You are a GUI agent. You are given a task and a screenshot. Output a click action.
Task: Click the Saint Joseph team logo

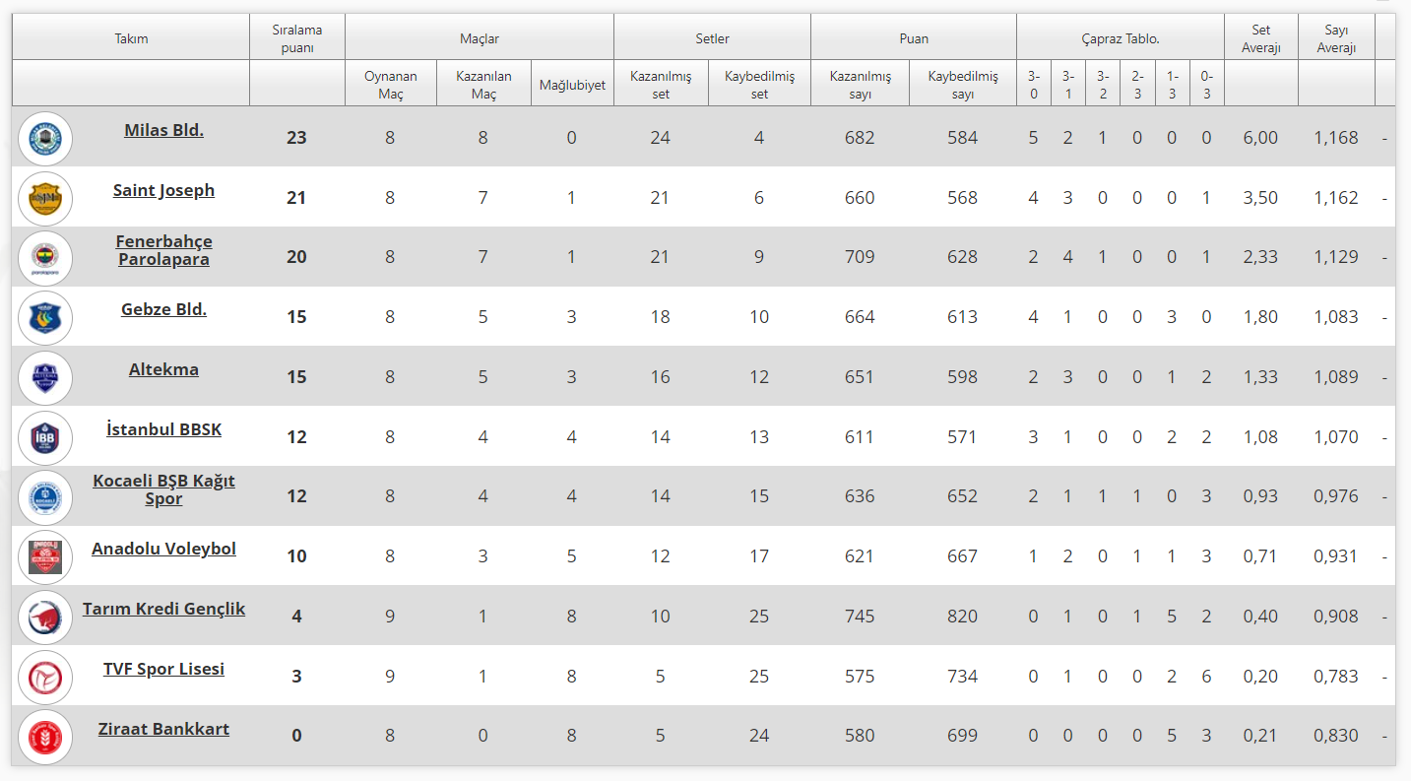[x=45, y=198]
